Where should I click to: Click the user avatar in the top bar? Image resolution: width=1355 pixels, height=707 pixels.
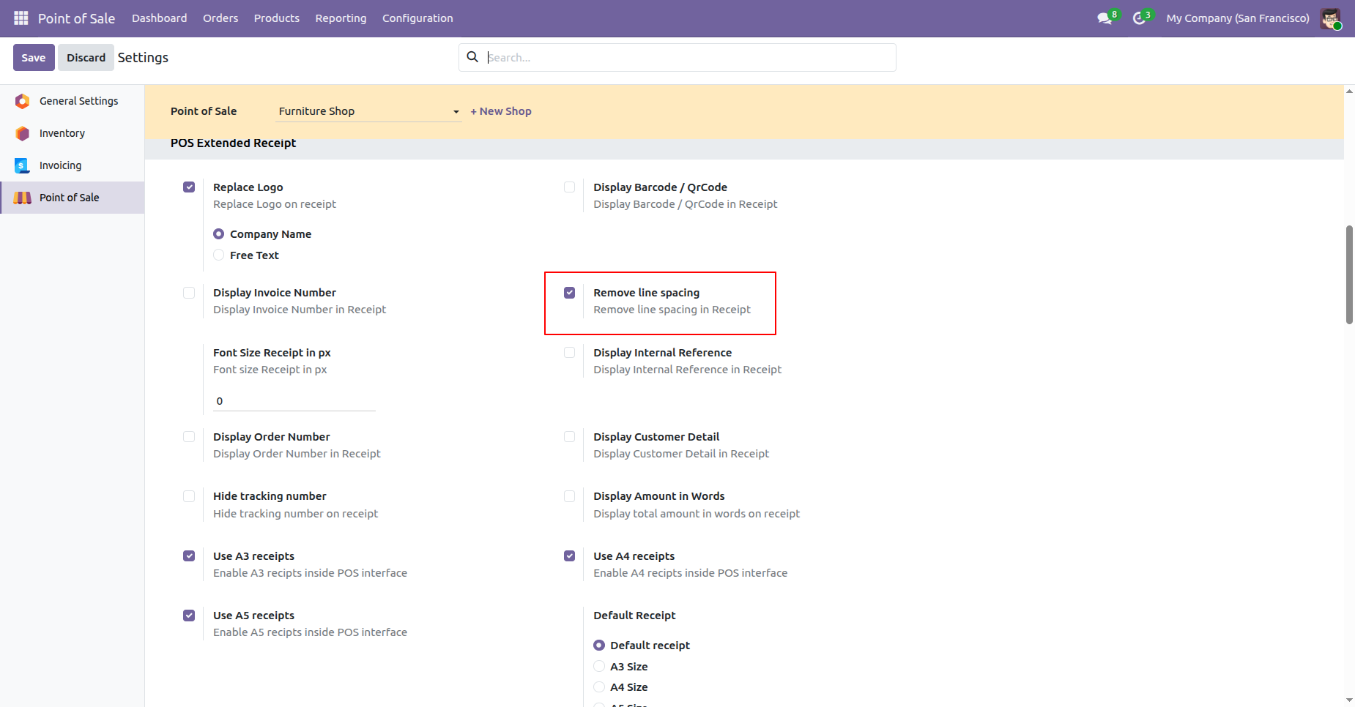tap(1330, 18)
